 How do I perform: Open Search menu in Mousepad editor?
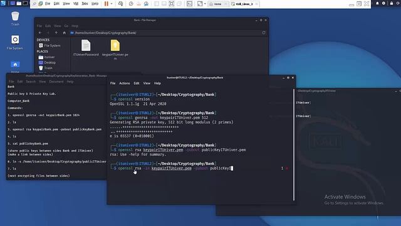[x=31, y=82]
